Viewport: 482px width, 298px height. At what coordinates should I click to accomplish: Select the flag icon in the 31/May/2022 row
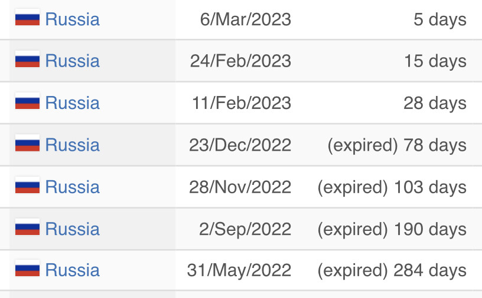[27, 270]
